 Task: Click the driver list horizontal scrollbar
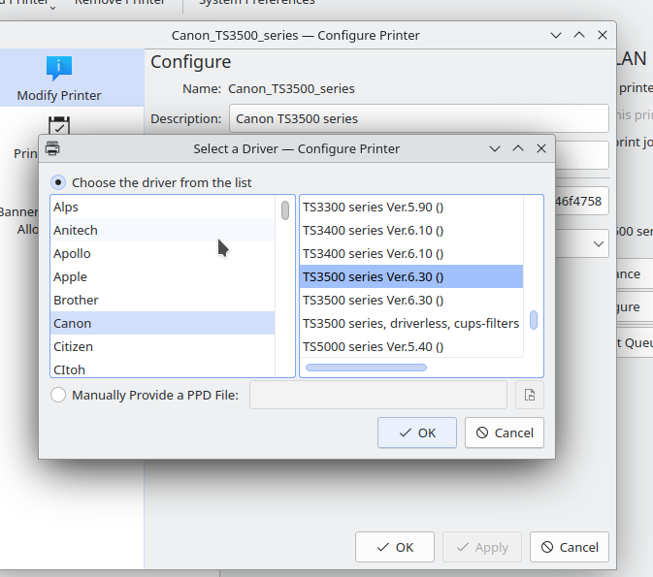click(x=366, y=368)
